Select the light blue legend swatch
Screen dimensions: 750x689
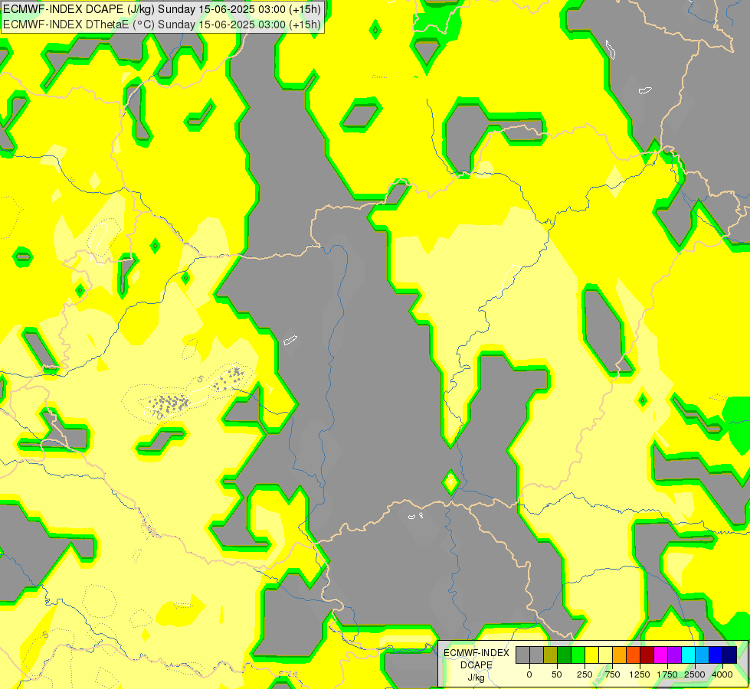coord(703,655)
